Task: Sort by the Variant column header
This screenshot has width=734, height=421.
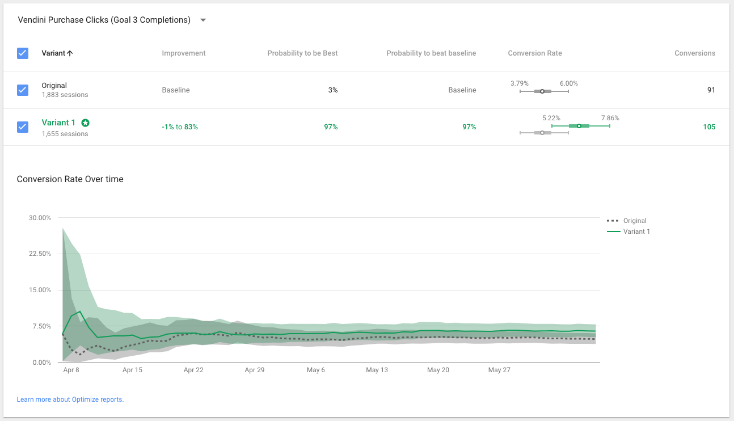Action: pyautogui.click(x=57, y=53)
